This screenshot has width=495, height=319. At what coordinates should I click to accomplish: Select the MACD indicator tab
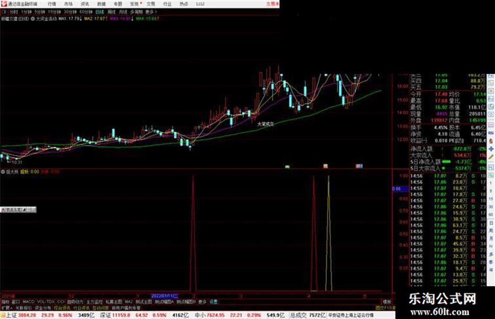pyautogui.click(x=28, y=302)
